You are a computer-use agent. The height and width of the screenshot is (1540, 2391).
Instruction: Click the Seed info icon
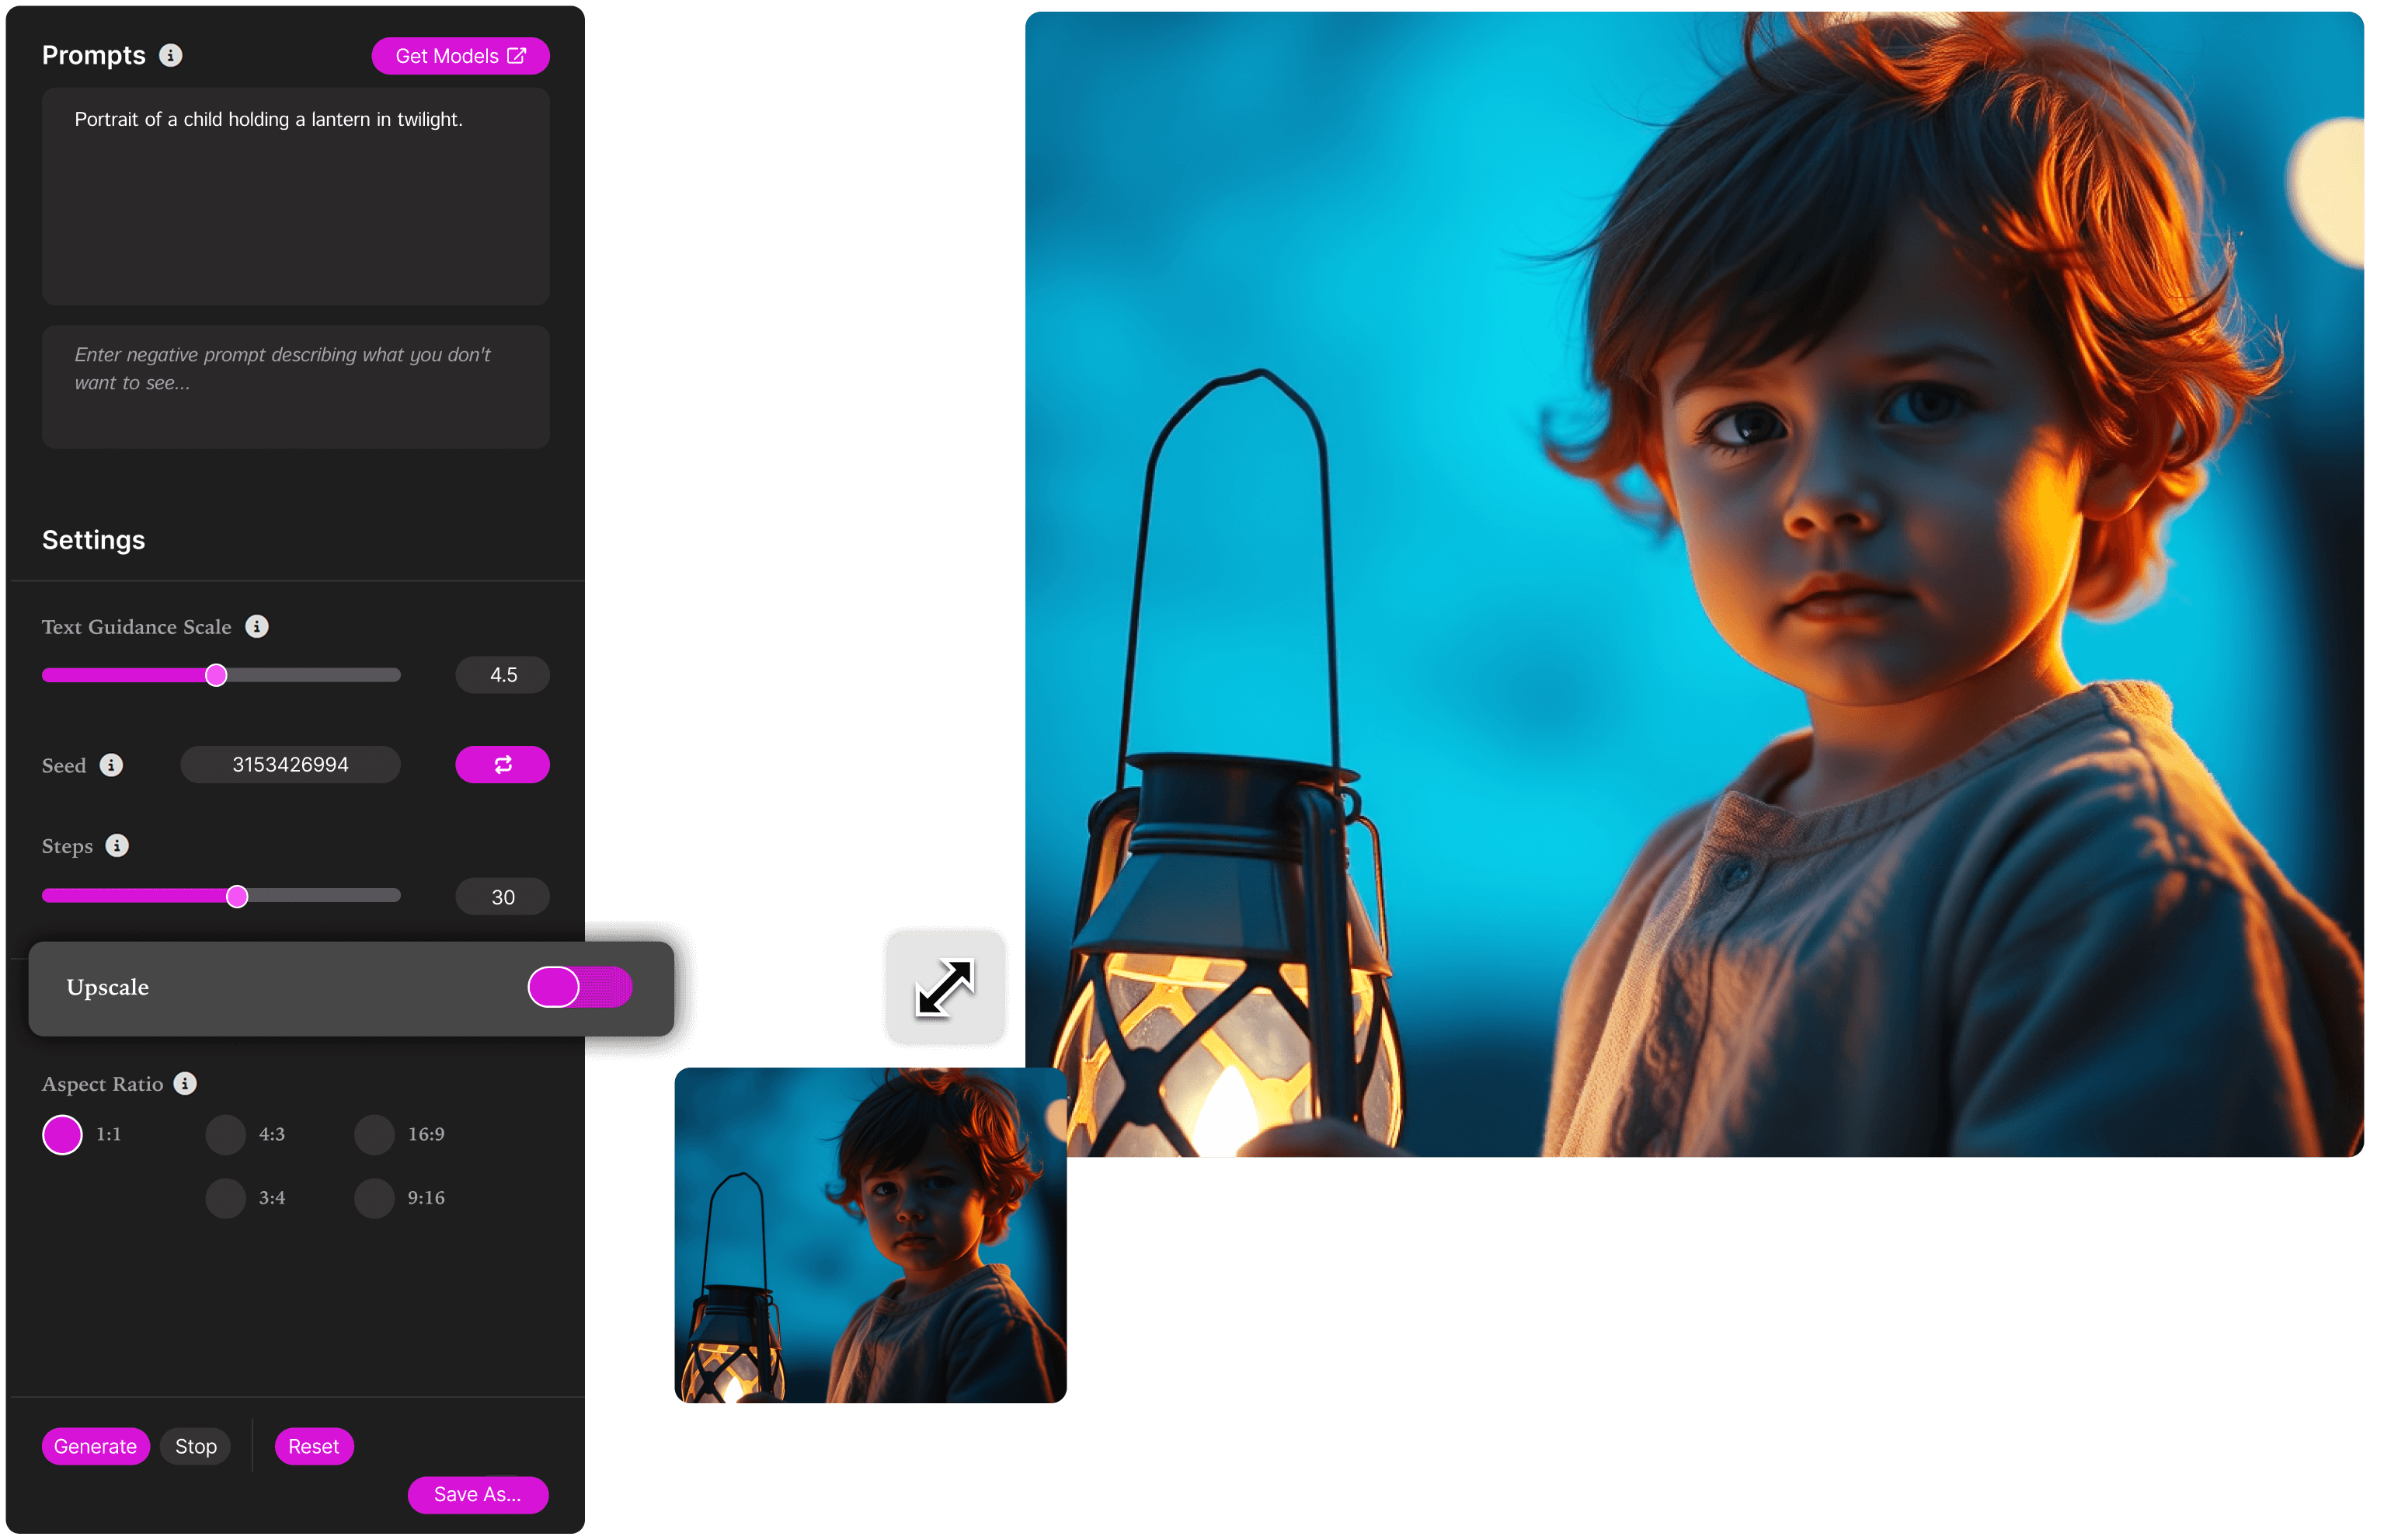click(x=111, y=765)
